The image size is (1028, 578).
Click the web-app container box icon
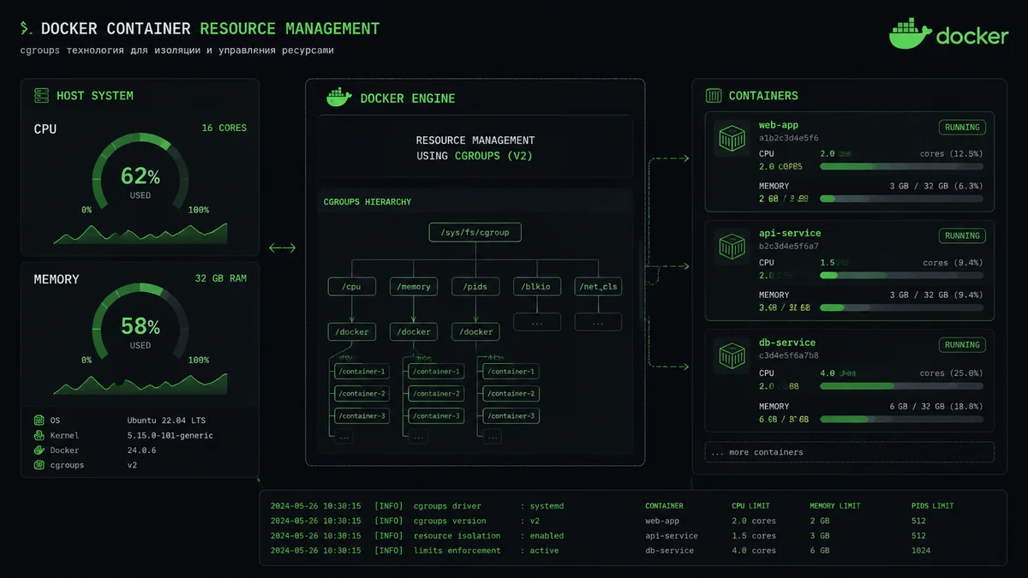732,137
